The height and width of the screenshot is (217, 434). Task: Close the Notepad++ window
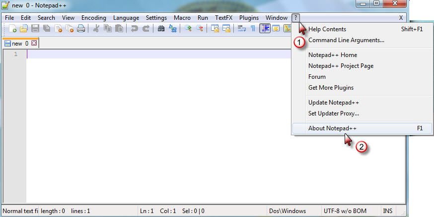pos(395,3)
